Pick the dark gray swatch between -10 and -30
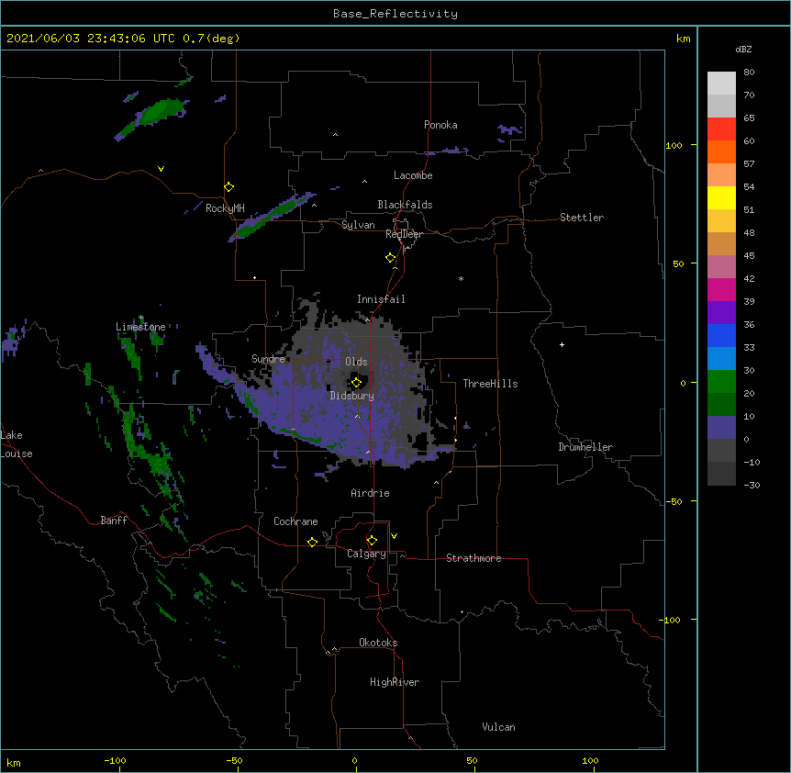 coord(721,474)
